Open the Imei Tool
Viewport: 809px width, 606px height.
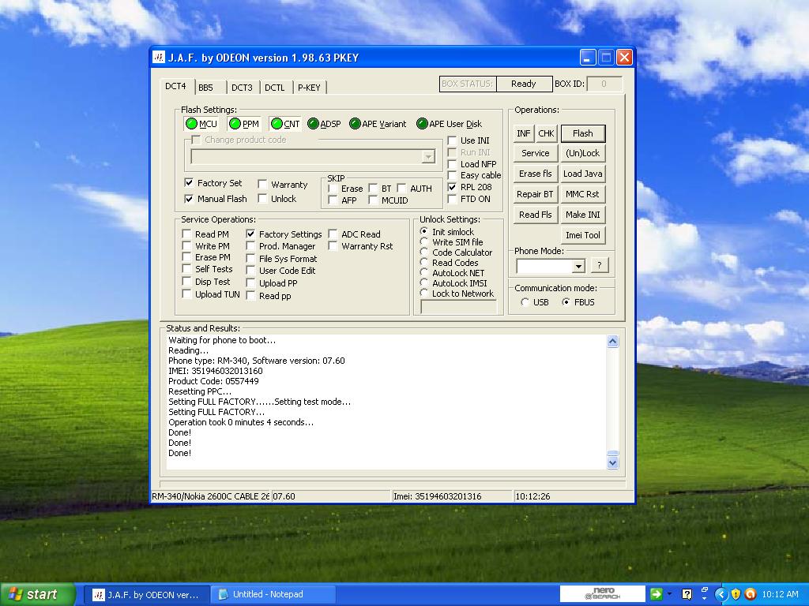[x=582, y=234]
